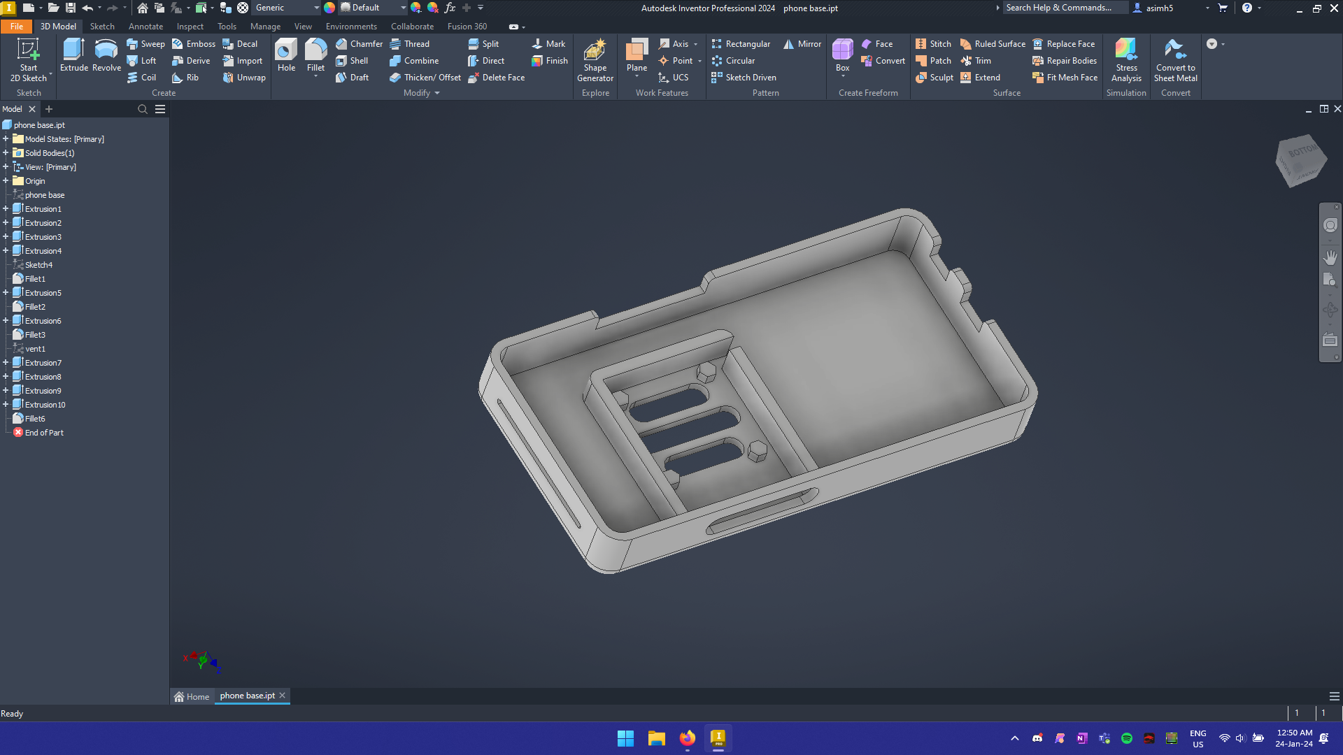Open model browser hamburger menu
The width and height of the screenshot is (1343, 755).
[x=160, y=109]
